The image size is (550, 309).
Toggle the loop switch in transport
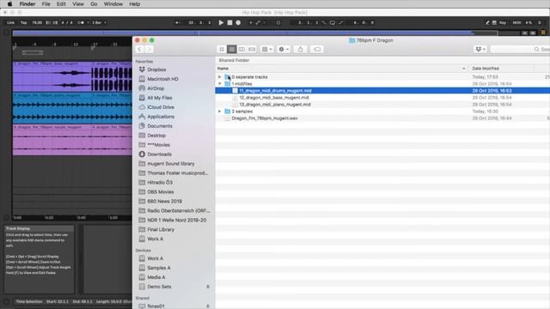[333, 22]
